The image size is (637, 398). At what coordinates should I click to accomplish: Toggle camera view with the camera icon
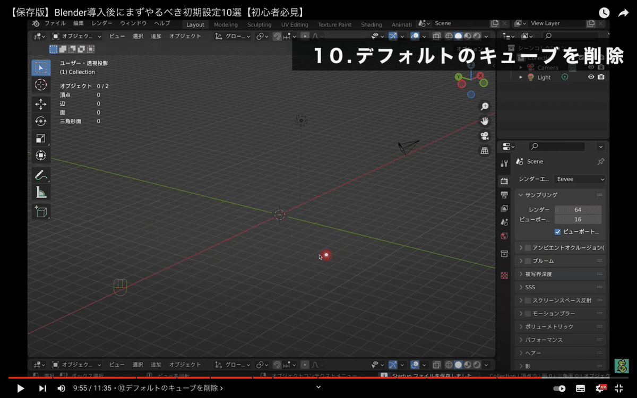pos(485,136)
